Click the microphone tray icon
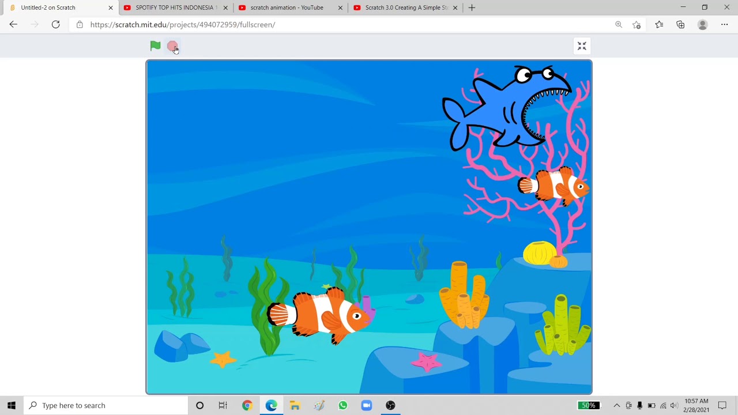The height and width of the screenshot is (415, 738). click(639, 405)
